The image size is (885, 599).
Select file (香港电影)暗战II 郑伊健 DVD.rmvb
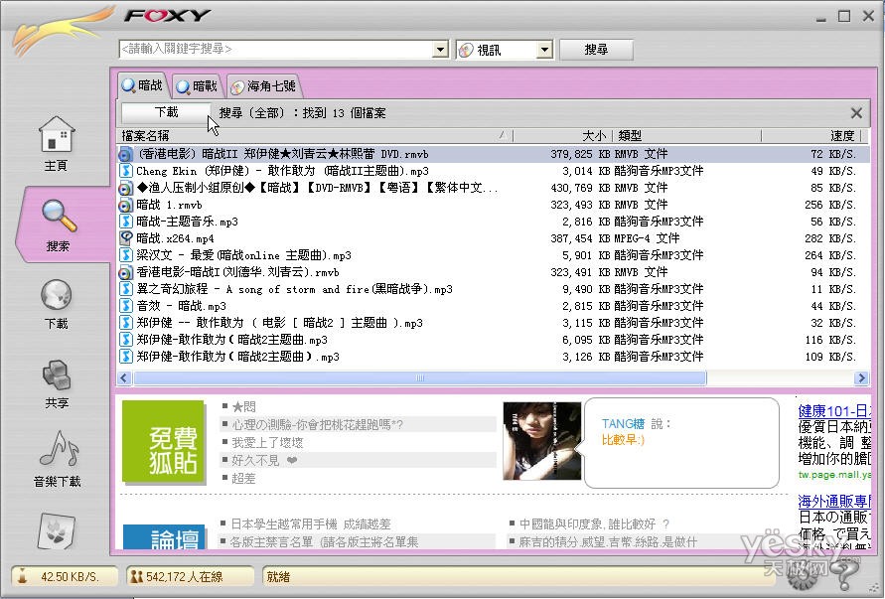(493, 154)
